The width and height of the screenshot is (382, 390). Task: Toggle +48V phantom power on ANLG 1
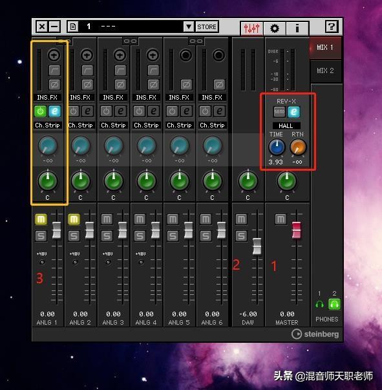(42, 262)
